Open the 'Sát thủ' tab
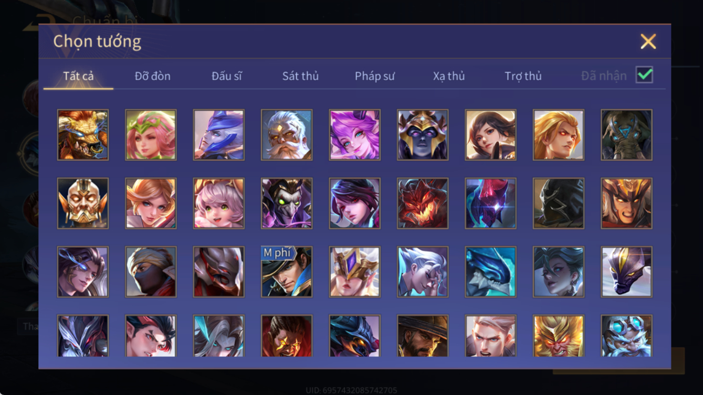This screenshot has width=703, height=395. (300, 76)
